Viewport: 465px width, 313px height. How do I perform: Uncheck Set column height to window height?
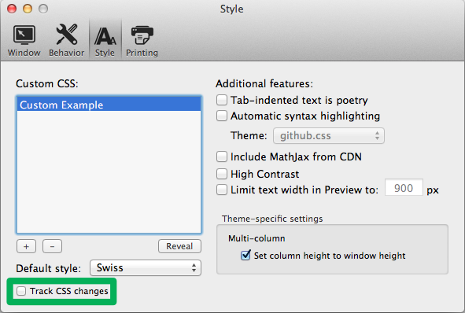245,256
